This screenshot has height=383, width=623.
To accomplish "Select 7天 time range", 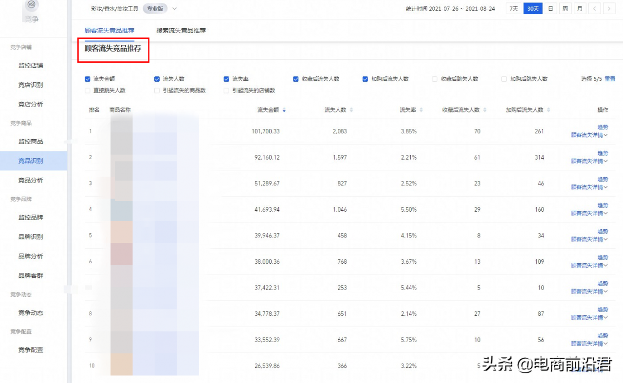I will 513,8.
